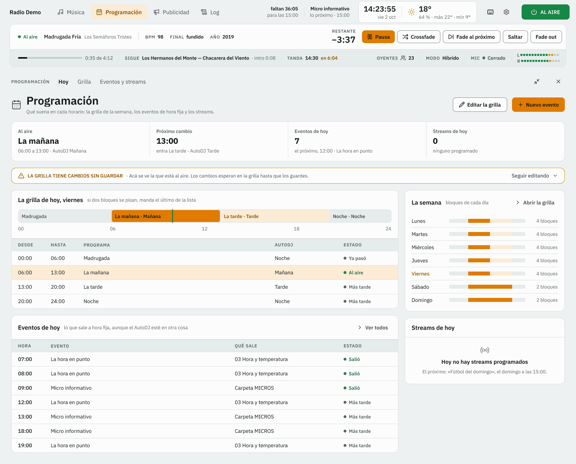Click the broadcast icon in Streams de hoy
576x464 pixels.
485,350
